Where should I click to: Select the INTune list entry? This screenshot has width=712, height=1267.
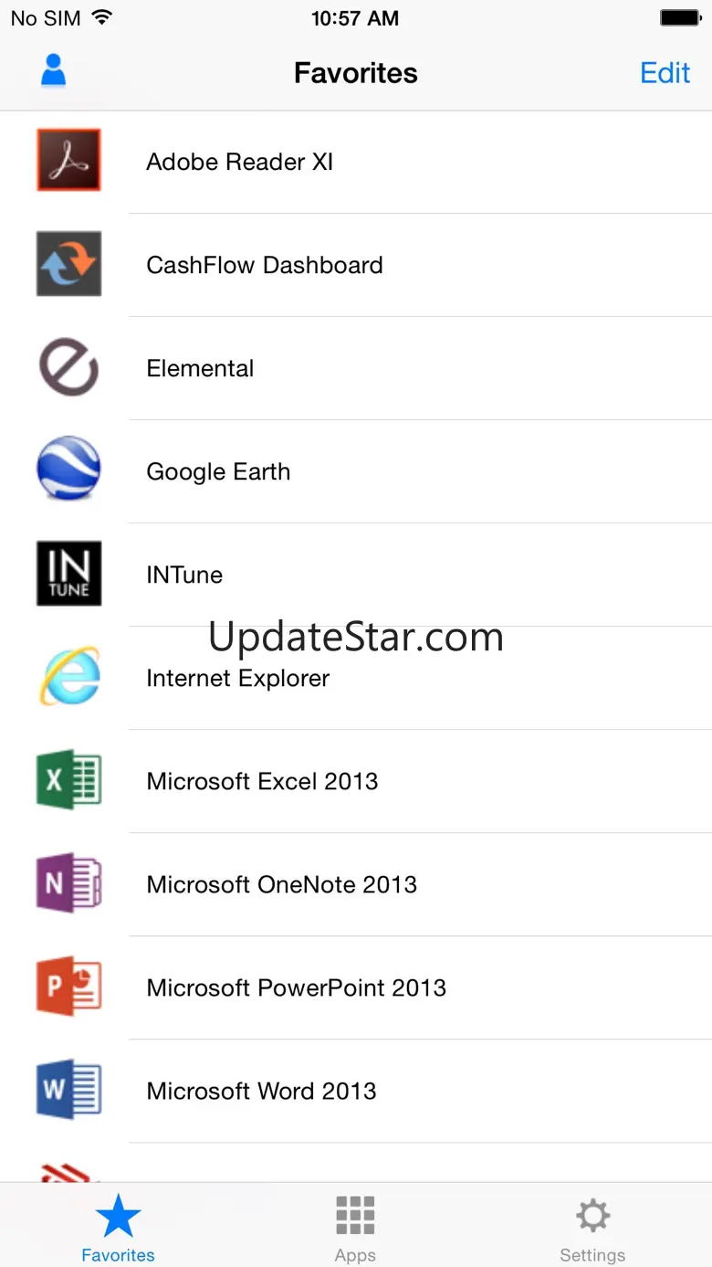click(x=356, y=575)
